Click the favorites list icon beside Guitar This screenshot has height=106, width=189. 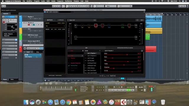click(x=83, y=51)
